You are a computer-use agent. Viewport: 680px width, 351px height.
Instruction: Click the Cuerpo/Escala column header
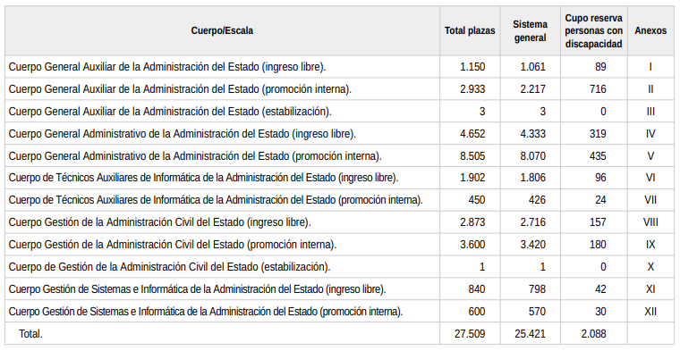222,30
